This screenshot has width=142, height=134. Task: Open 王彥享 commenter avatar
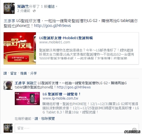pyautogui.click(x=8, y=85)
